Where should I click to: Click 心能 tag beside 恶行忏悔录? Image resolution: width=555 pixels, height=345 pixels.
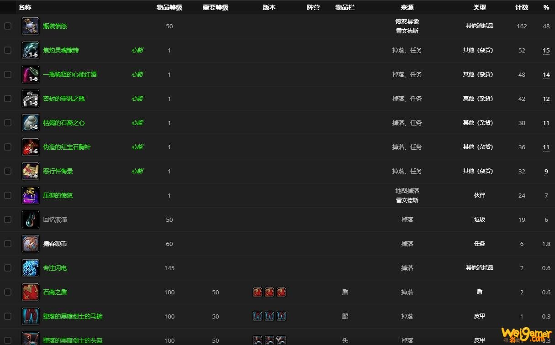click(x=137, y=171)
